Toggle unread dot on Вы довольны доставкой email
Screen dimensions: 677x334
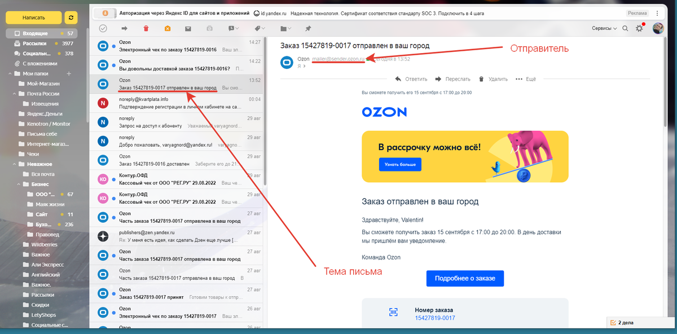tap(115, 65)
